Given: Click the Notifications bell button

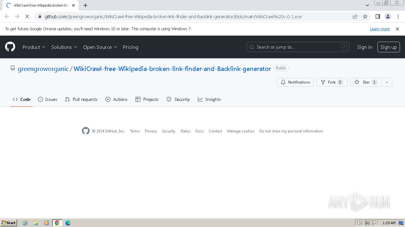Looking at the screenshot, I should click(295, 82).
